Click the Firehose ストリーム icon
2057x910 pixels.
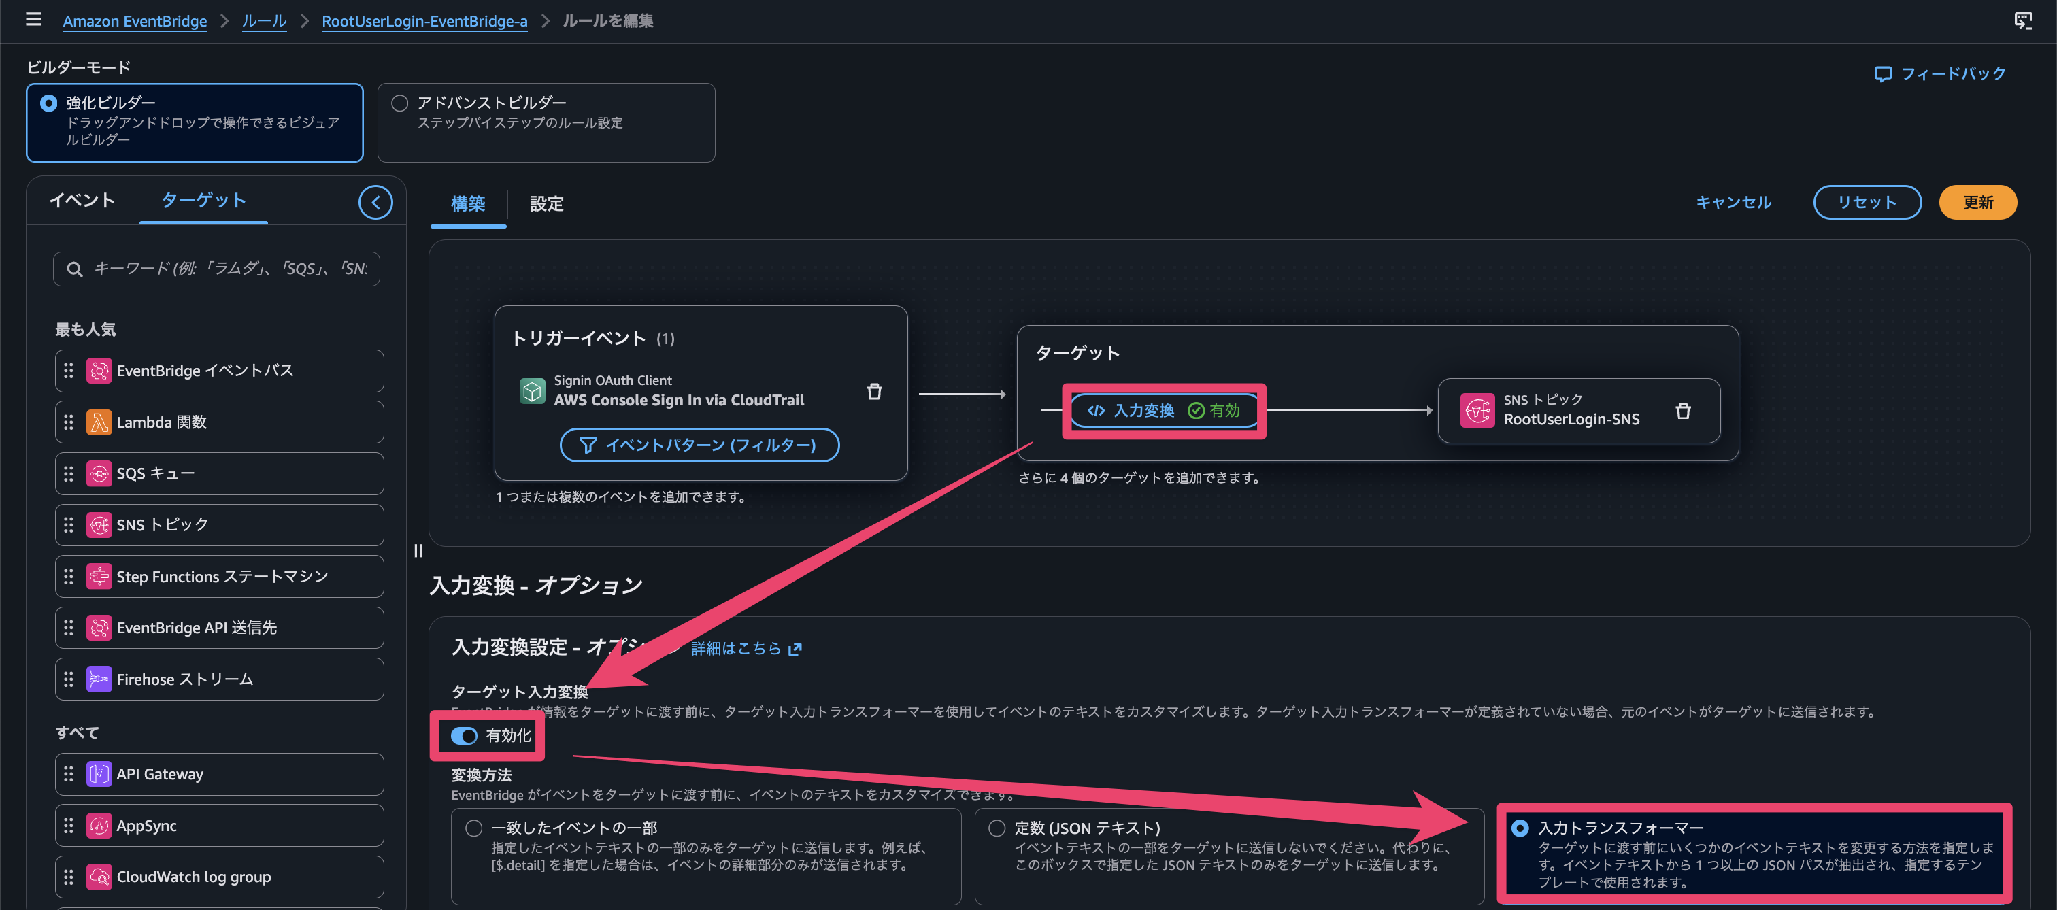[x=99, y=679]
